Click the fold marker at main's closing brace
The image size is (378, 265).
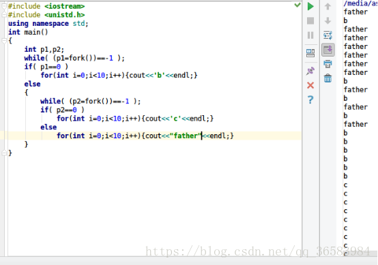pyautogui.click(x=4, y=153)
